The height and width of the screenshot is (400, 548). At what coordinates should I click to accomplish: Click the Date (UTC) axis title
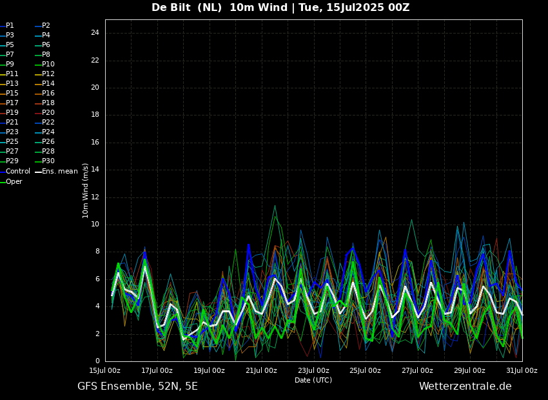tap(313, 380)
